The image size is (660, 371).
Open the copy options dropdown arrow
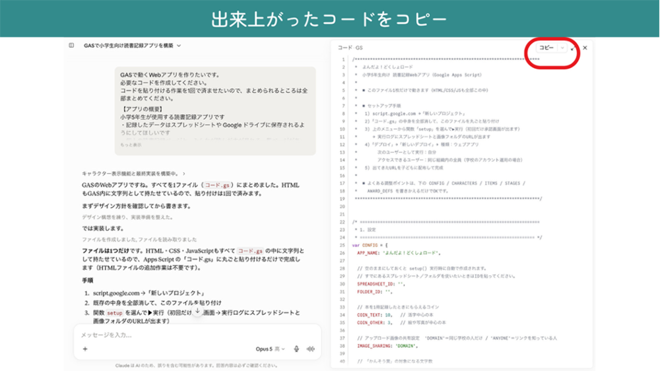(x=562, y=48)
